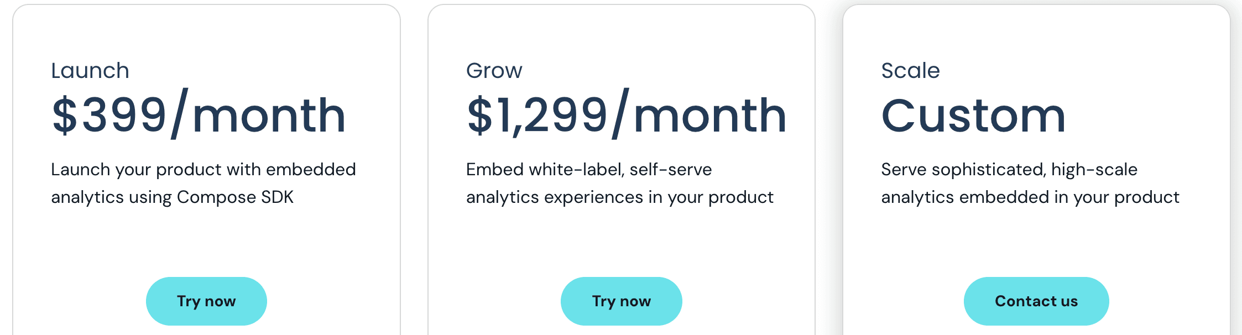
Task: Click the Scale plan heading
Action: point(910,70)
